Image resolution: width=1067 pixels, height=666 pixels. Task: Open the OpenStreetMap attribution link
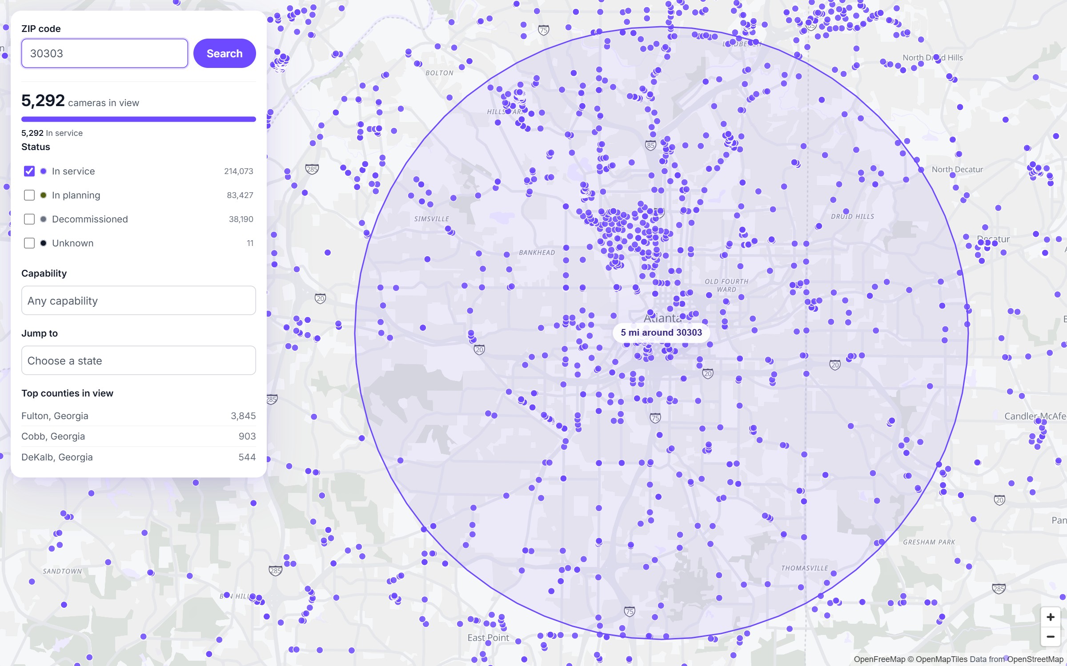click(x=1035, y=659)
